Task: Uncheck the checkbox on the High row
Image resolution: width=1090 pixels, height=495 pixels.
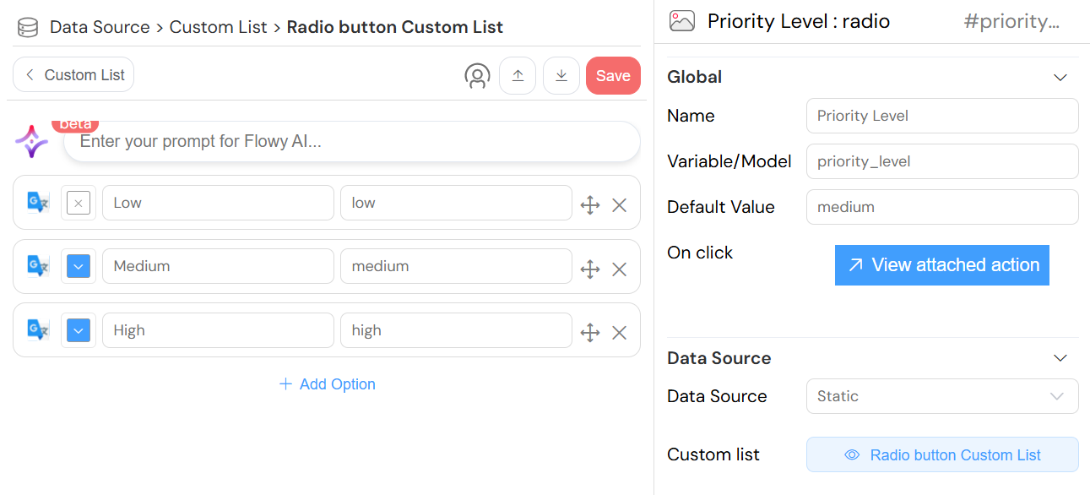Action: [79, 330]
